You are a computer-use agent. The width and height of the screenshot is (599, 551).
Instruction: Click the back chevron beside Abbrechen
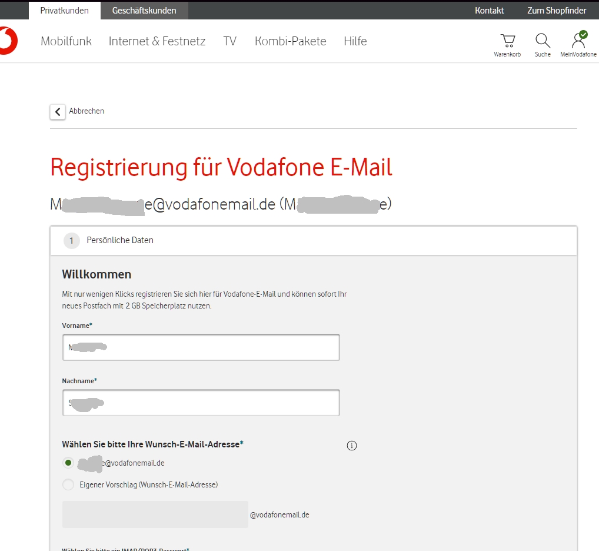[x=58, y=112]
